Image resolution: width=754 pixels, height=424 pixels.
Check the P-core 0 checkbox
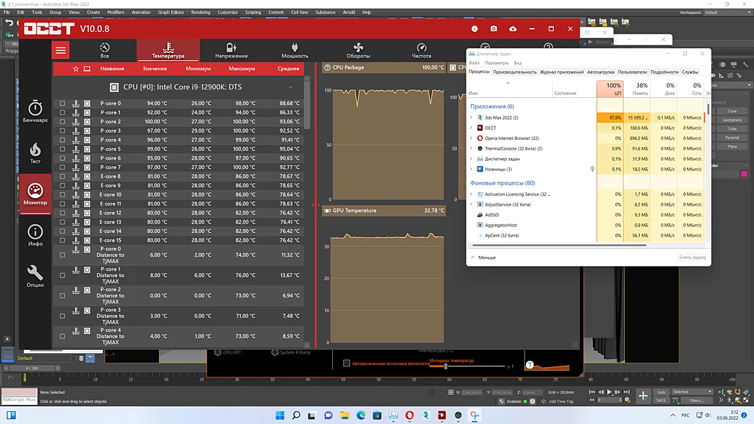tap(63, 103)
